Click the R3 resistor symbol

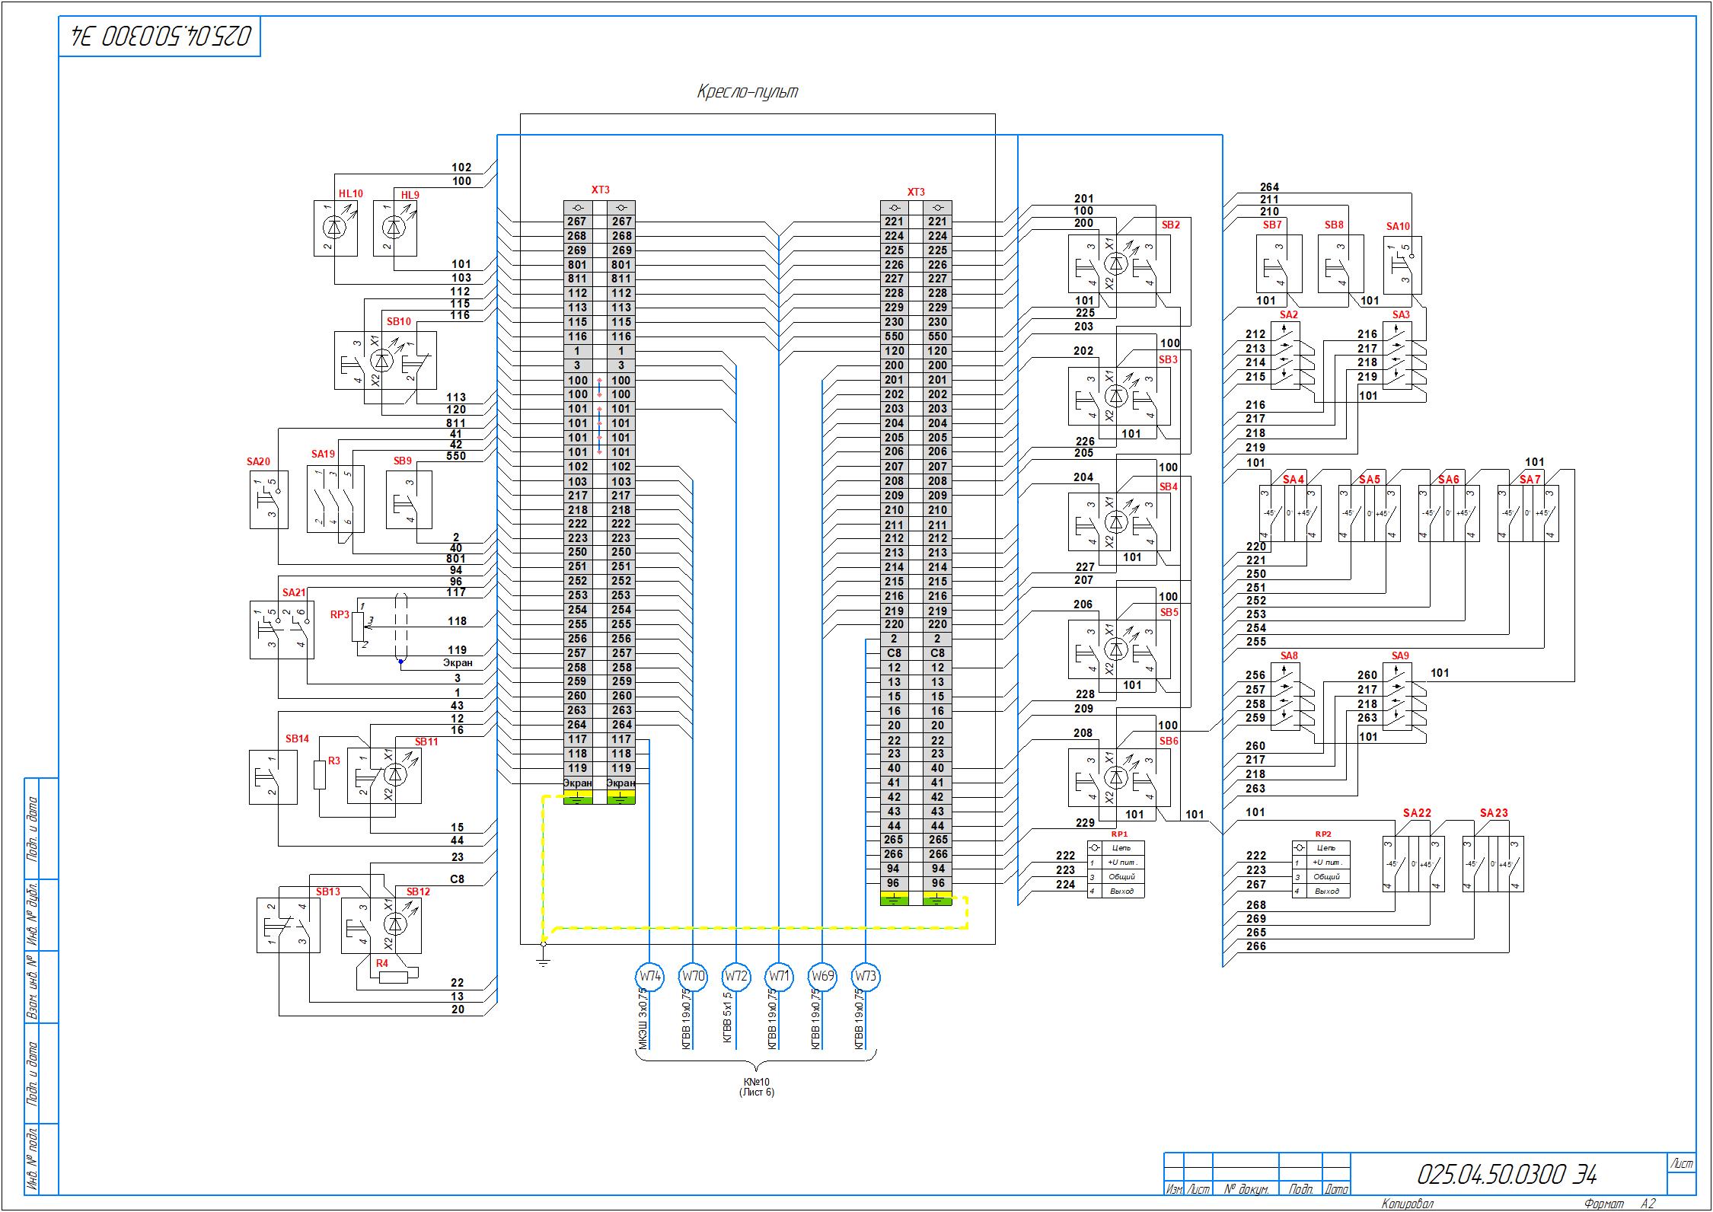pyautogui.click(x=320, y=776)
